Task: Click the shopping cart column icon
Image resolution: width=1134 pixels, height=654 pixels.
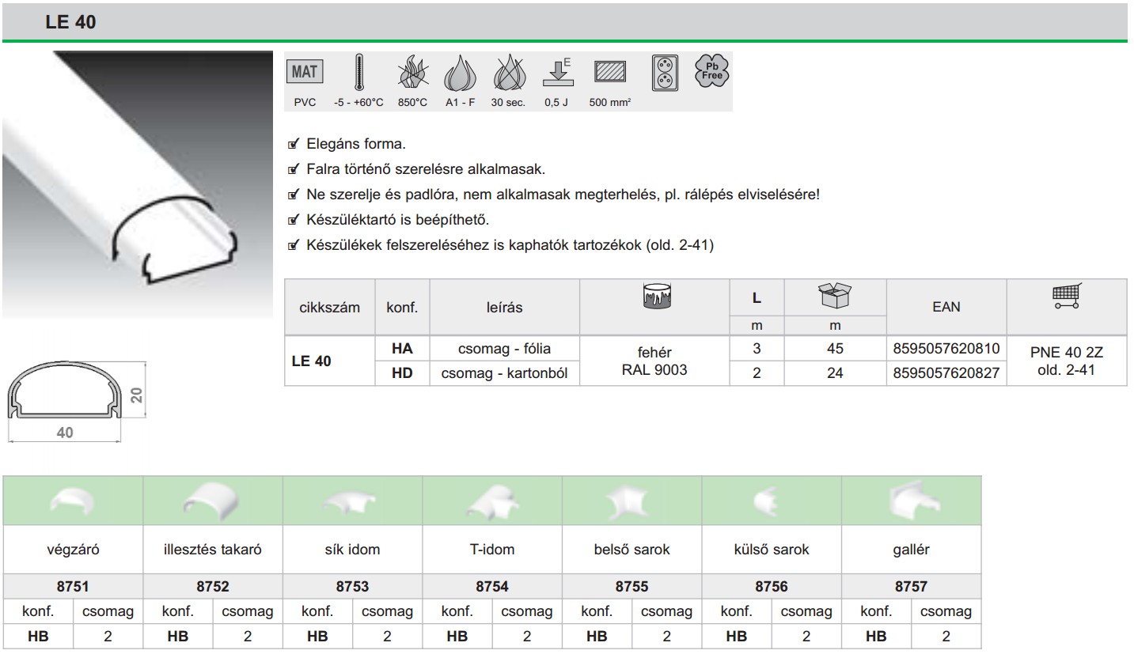Action: pos(1067,297)
